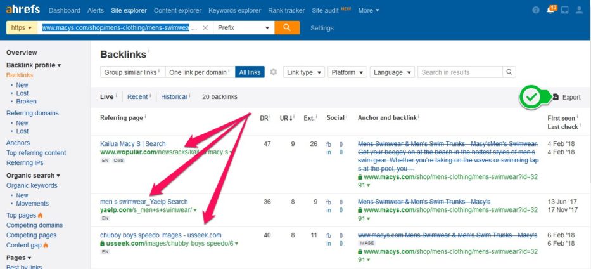Sort by the Ext. column header
Image resolution: width=591 pixels, height=269 pixels.
[310, 118]
